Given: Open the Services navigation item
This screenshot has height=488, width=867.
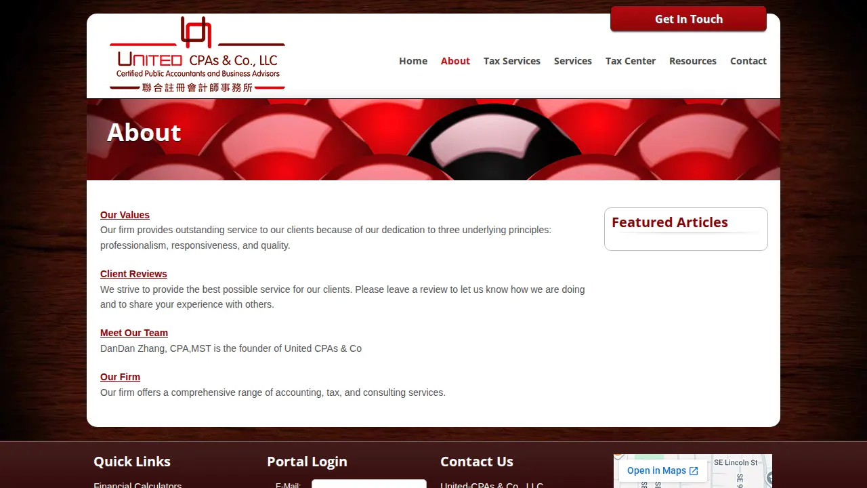Looking at the screenshot, I should pyautogui.click(x=573, y=61).
